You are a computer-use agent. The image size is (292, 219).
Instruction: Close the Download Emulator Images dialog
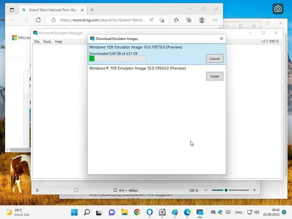tap(221, 38)
